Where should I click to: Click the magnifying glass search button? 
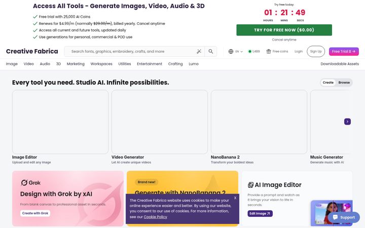coord(211,51)
